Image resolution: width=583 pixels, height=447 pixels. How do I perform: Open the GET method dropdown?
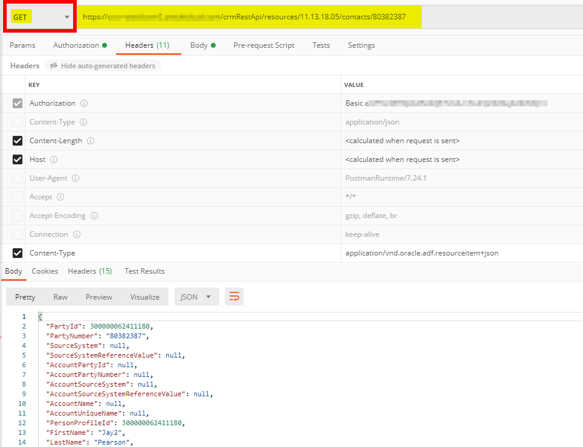(40, 18)
